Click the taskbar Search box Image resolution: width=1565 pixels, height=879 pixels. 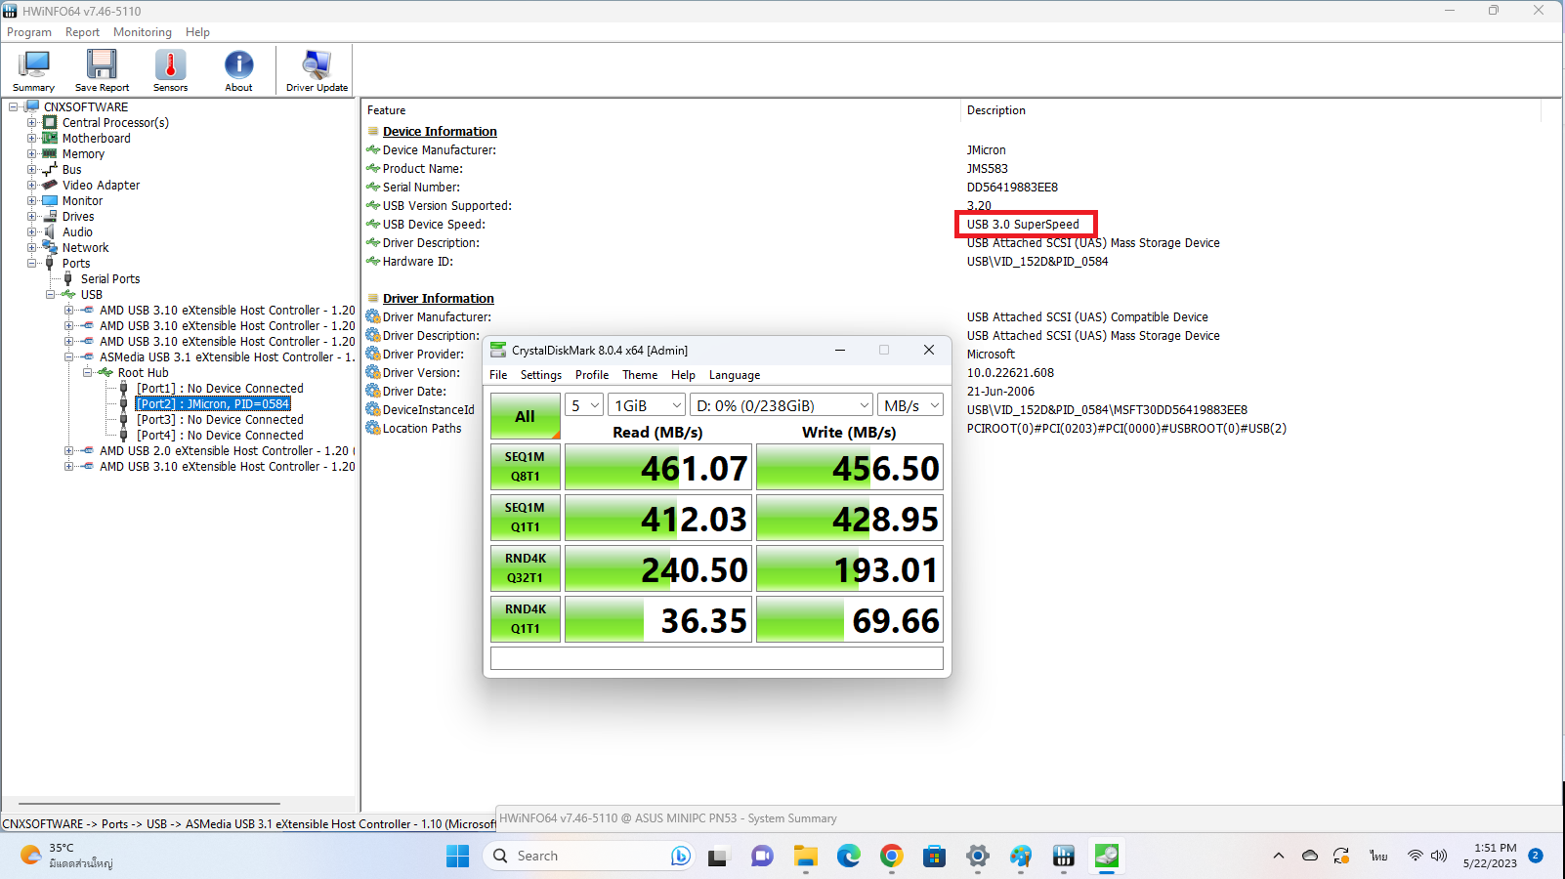coord(588,857)
